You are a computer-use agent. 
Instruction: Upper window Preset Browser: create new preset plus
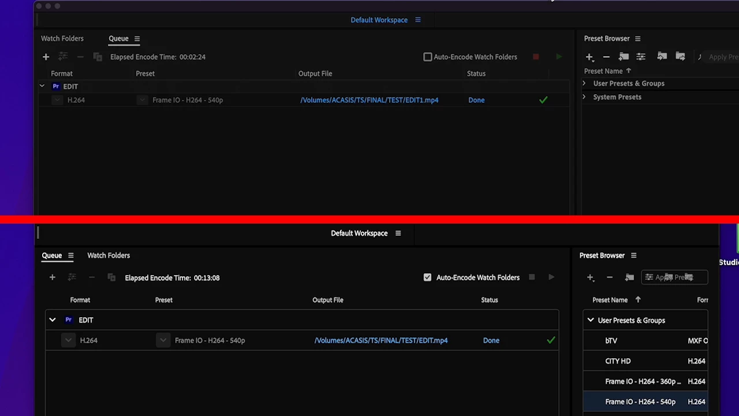[x=589, y=57]
